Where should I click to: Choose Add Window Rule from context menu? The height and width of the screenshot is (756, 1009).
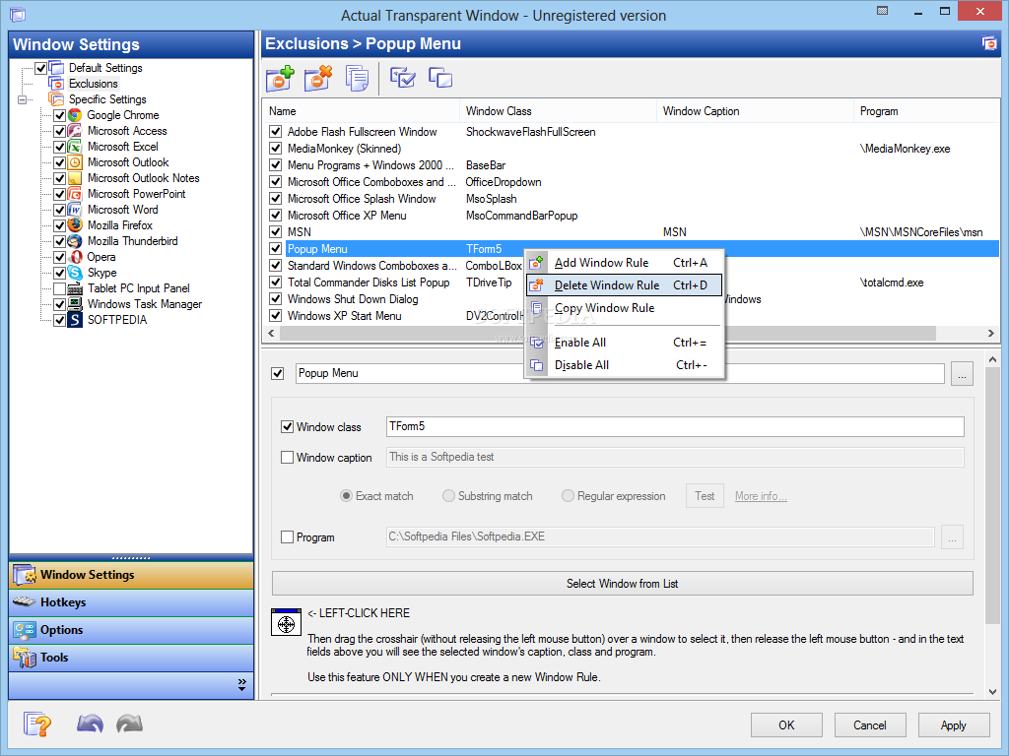pyautogui.click(x=624, y=262)
